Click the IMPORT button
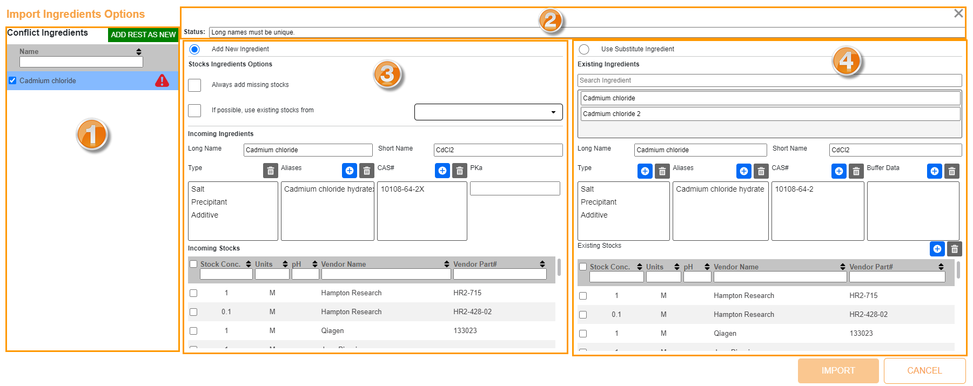 tap(838, 371)
